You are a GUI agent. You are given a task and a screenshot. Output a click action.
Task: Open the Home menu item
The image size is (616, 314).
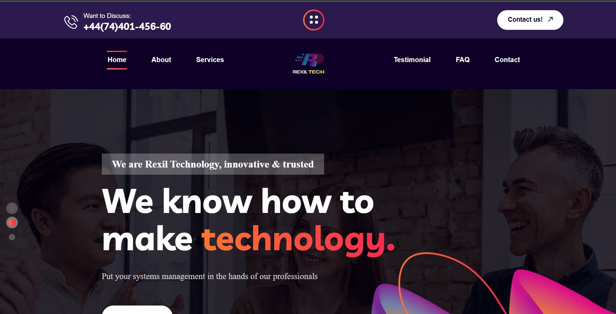117,60
